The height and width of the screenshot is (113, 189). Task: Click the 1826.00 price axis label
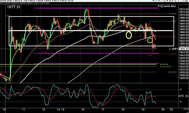tap(184, 78)
